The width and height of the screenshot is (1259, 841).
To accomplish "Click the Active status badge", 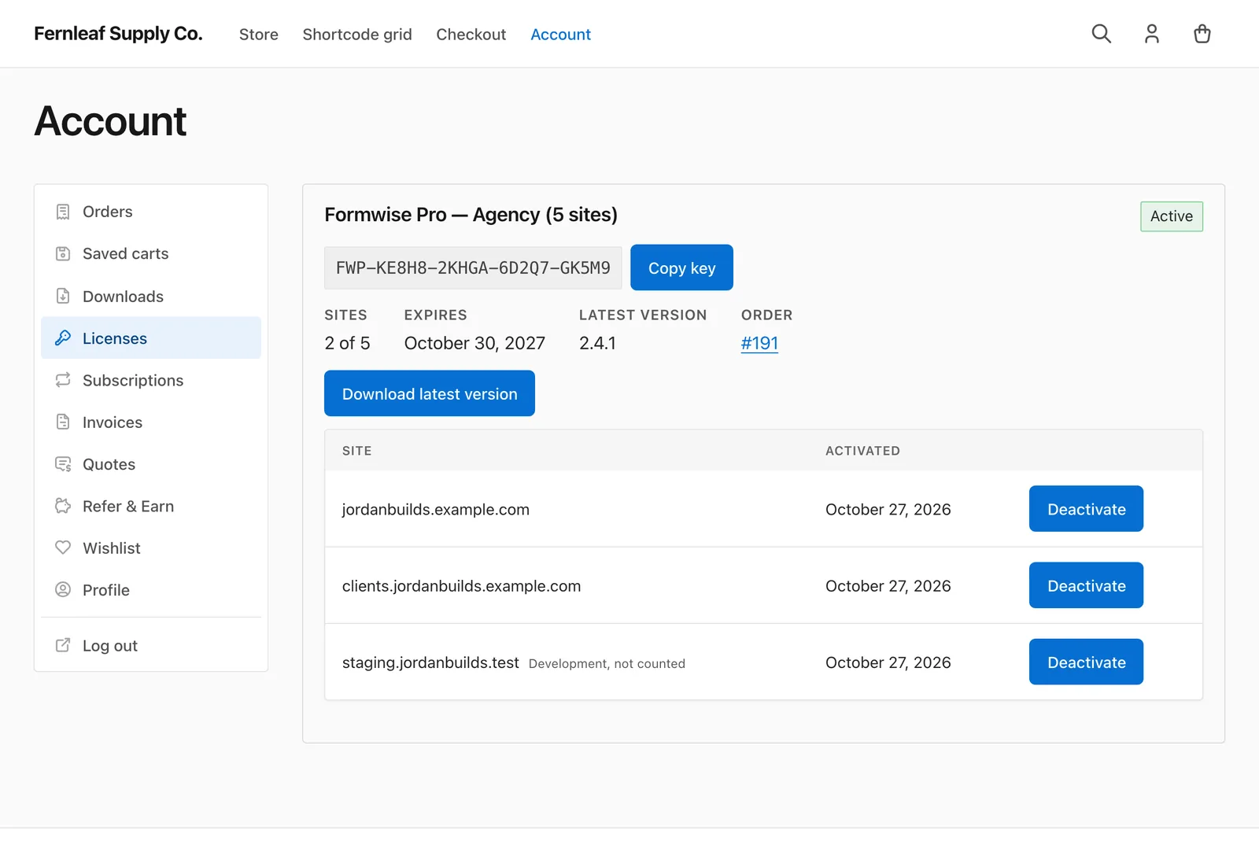I will coord(1172,216).
